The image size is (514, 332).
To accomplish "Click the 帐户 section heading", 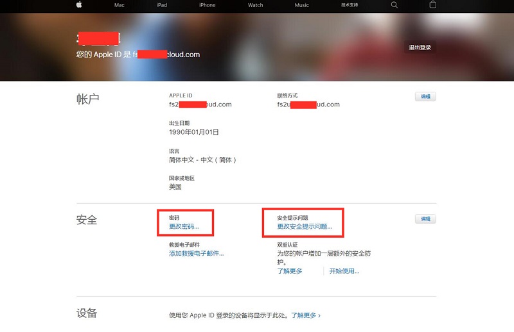I will [87, 99].
